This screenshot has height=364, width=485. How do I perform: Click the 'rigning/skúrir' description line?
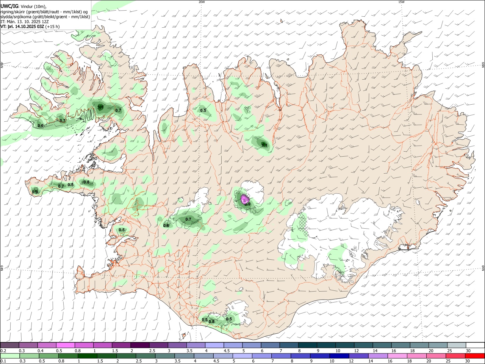(44, 12)
